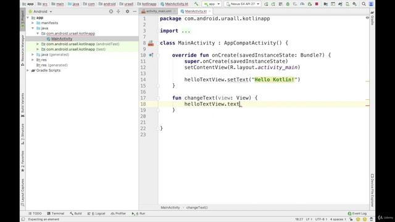Open the app run configuration dropdown
395x222 pixels.
pyautogui.click(x=212, y=4)
